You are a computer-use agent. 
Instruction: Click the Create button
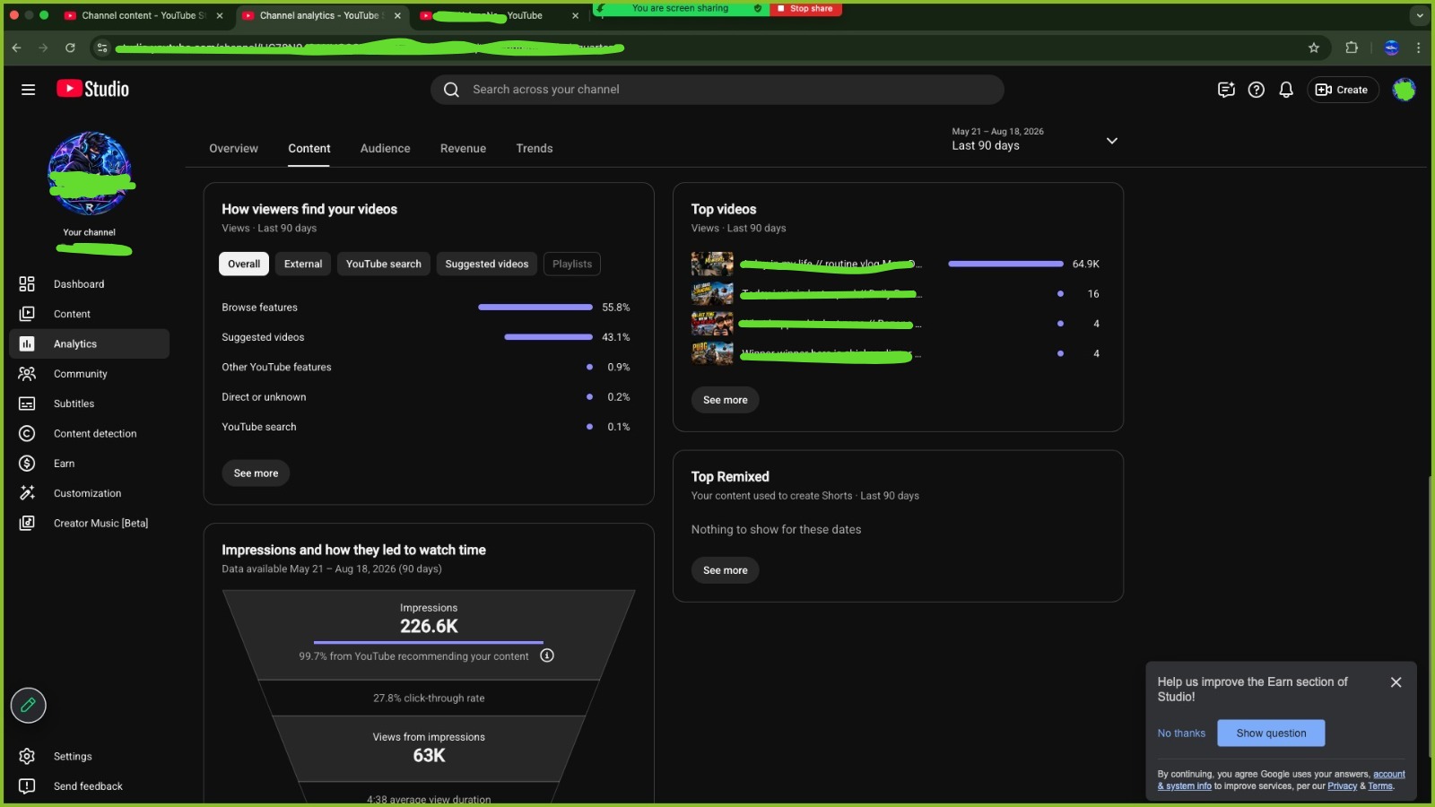click(x=1343, y=90)
